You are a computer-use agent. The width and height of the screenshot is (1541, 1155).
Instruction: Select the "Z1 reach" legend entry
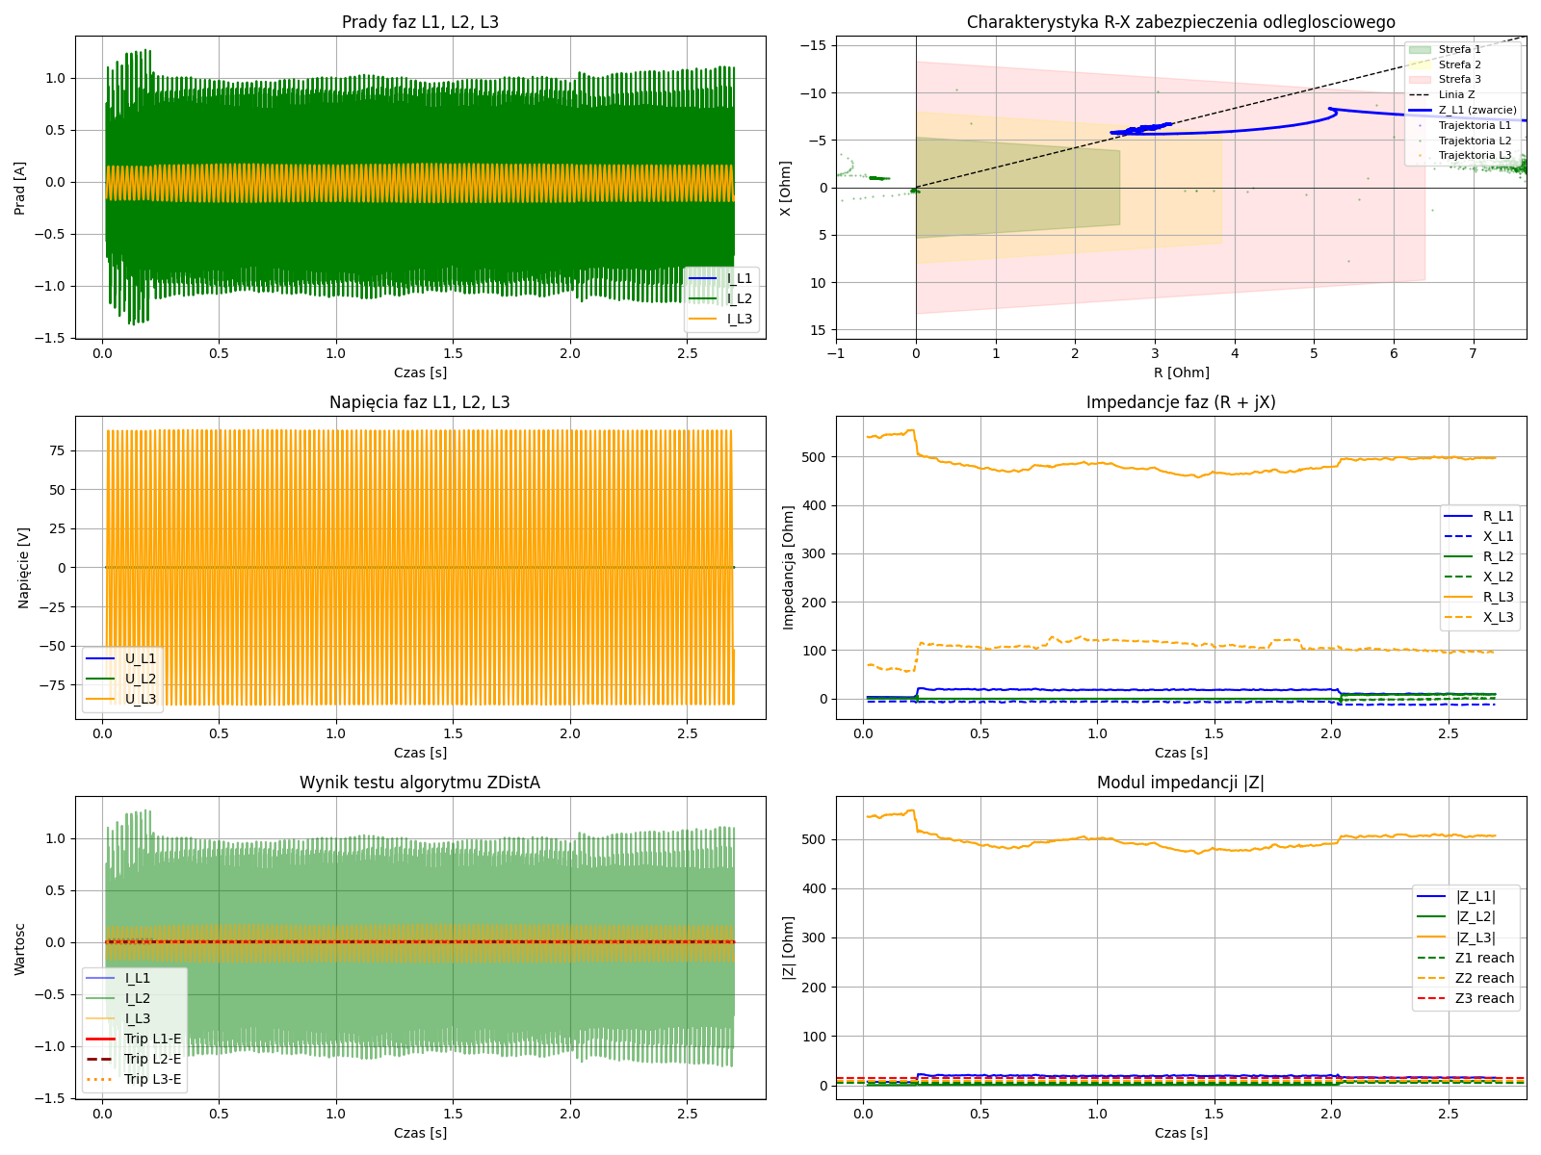pos(1484,958)
